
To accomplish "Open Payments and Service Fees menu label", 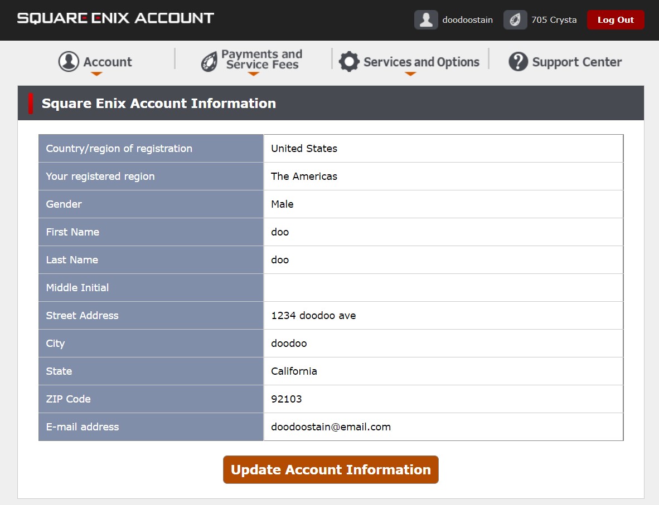I will point(262,59).
